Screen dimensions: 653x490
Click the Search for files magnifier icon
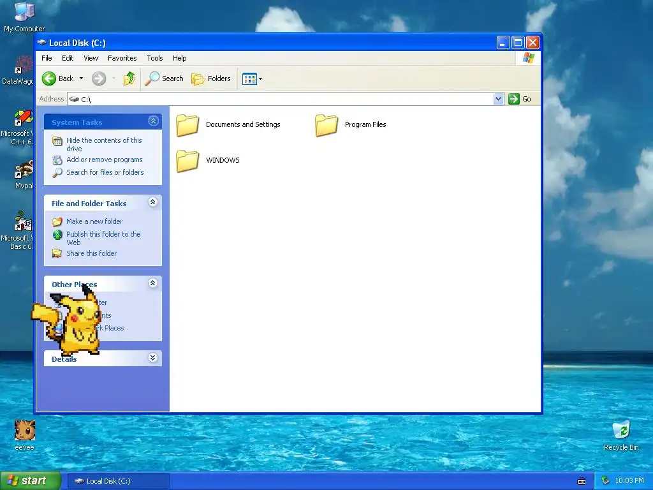coord(57,172)
